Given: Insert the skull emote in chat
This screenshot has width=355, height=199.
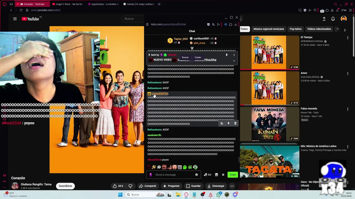Looking at the screenshot, I should (x=159, y=167).
